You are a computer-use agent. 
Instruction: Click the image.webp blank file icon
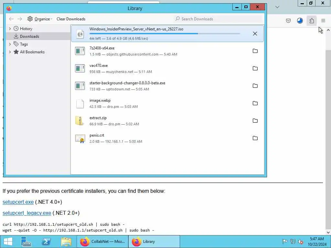click(80, 104)
